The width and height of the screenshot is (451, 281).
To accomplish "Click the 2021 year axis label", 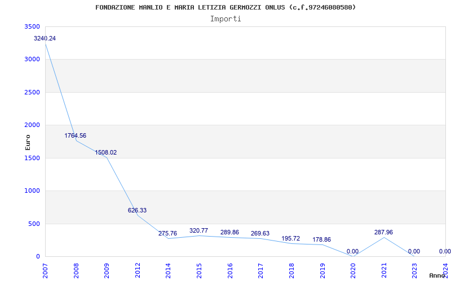I will [384, 271].
